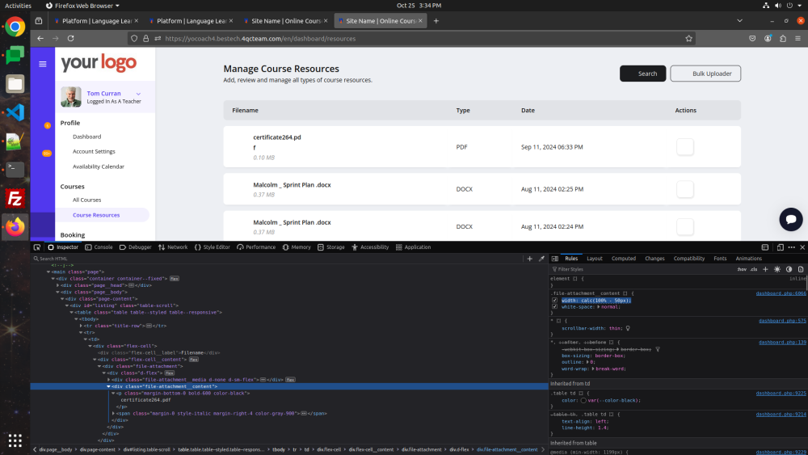Toggle dark color scheme simulation icon
The height and width of the screenshot is (455, 808).
pos(789,269)
